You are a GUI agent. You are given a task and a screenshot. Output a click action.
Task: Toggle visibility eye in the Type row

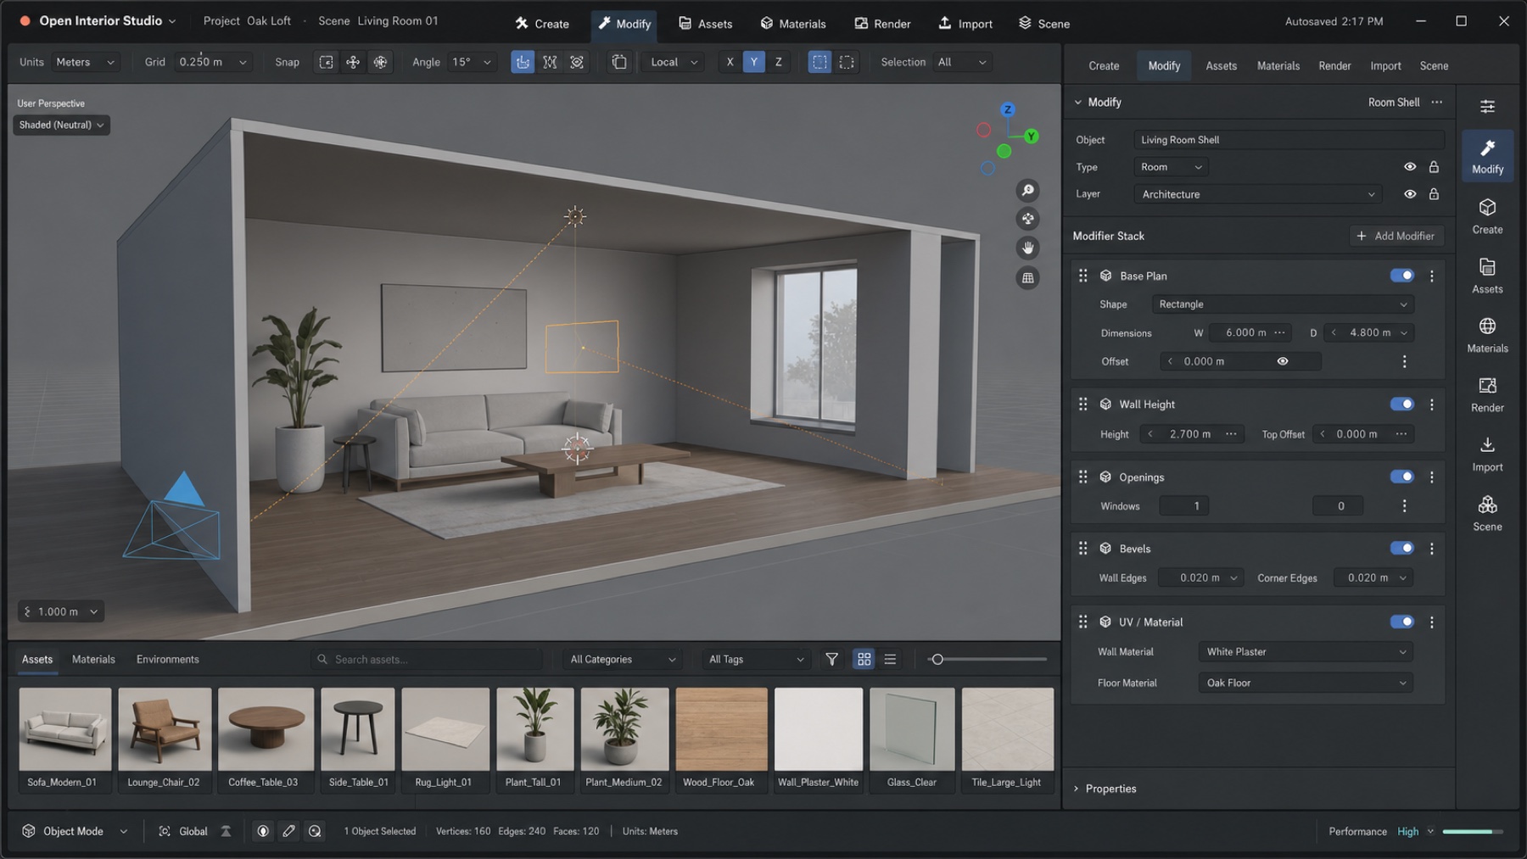1410,167
